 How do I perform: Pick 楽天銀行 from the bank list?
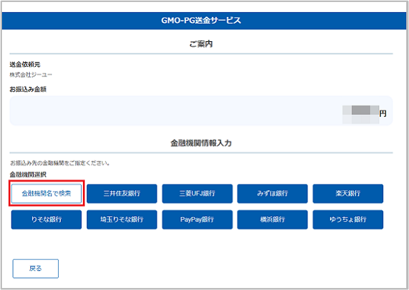(x=348, y=193)
